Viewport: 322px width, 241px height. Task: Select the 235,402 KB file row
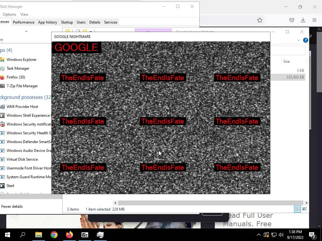(287, 77)
